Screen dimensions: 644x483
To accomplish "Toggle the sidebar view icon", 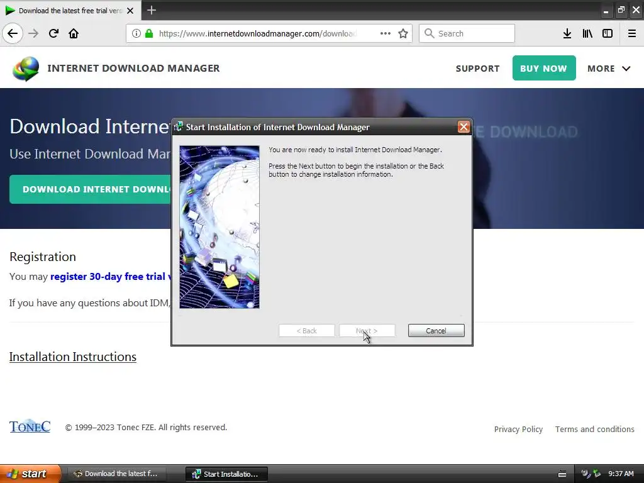I will 608,33.
